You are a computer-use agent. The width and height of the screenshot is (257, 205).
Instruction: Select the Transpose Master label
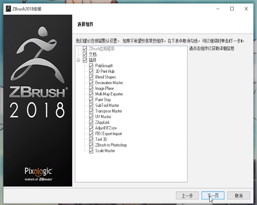(x=109, y=111)
